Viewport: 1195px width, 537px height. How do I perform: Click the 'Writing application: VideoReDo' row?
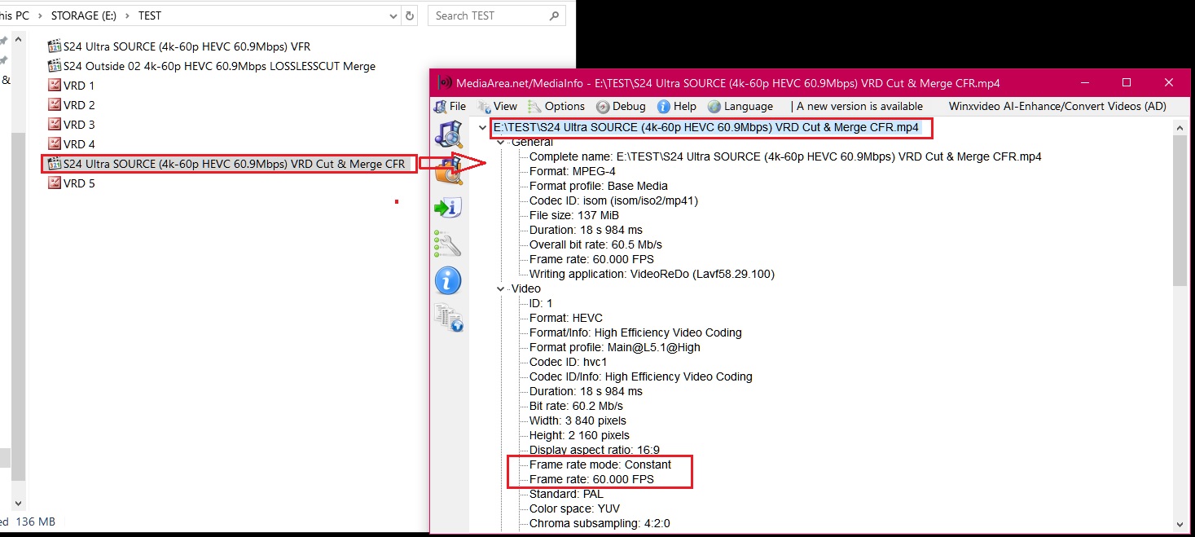tap(652, 274)
